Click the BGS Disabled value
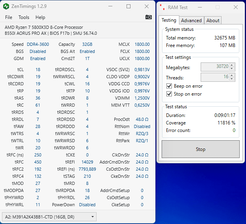Image resolution: width=246 pixels, height=224 pixels. (38, 52)
